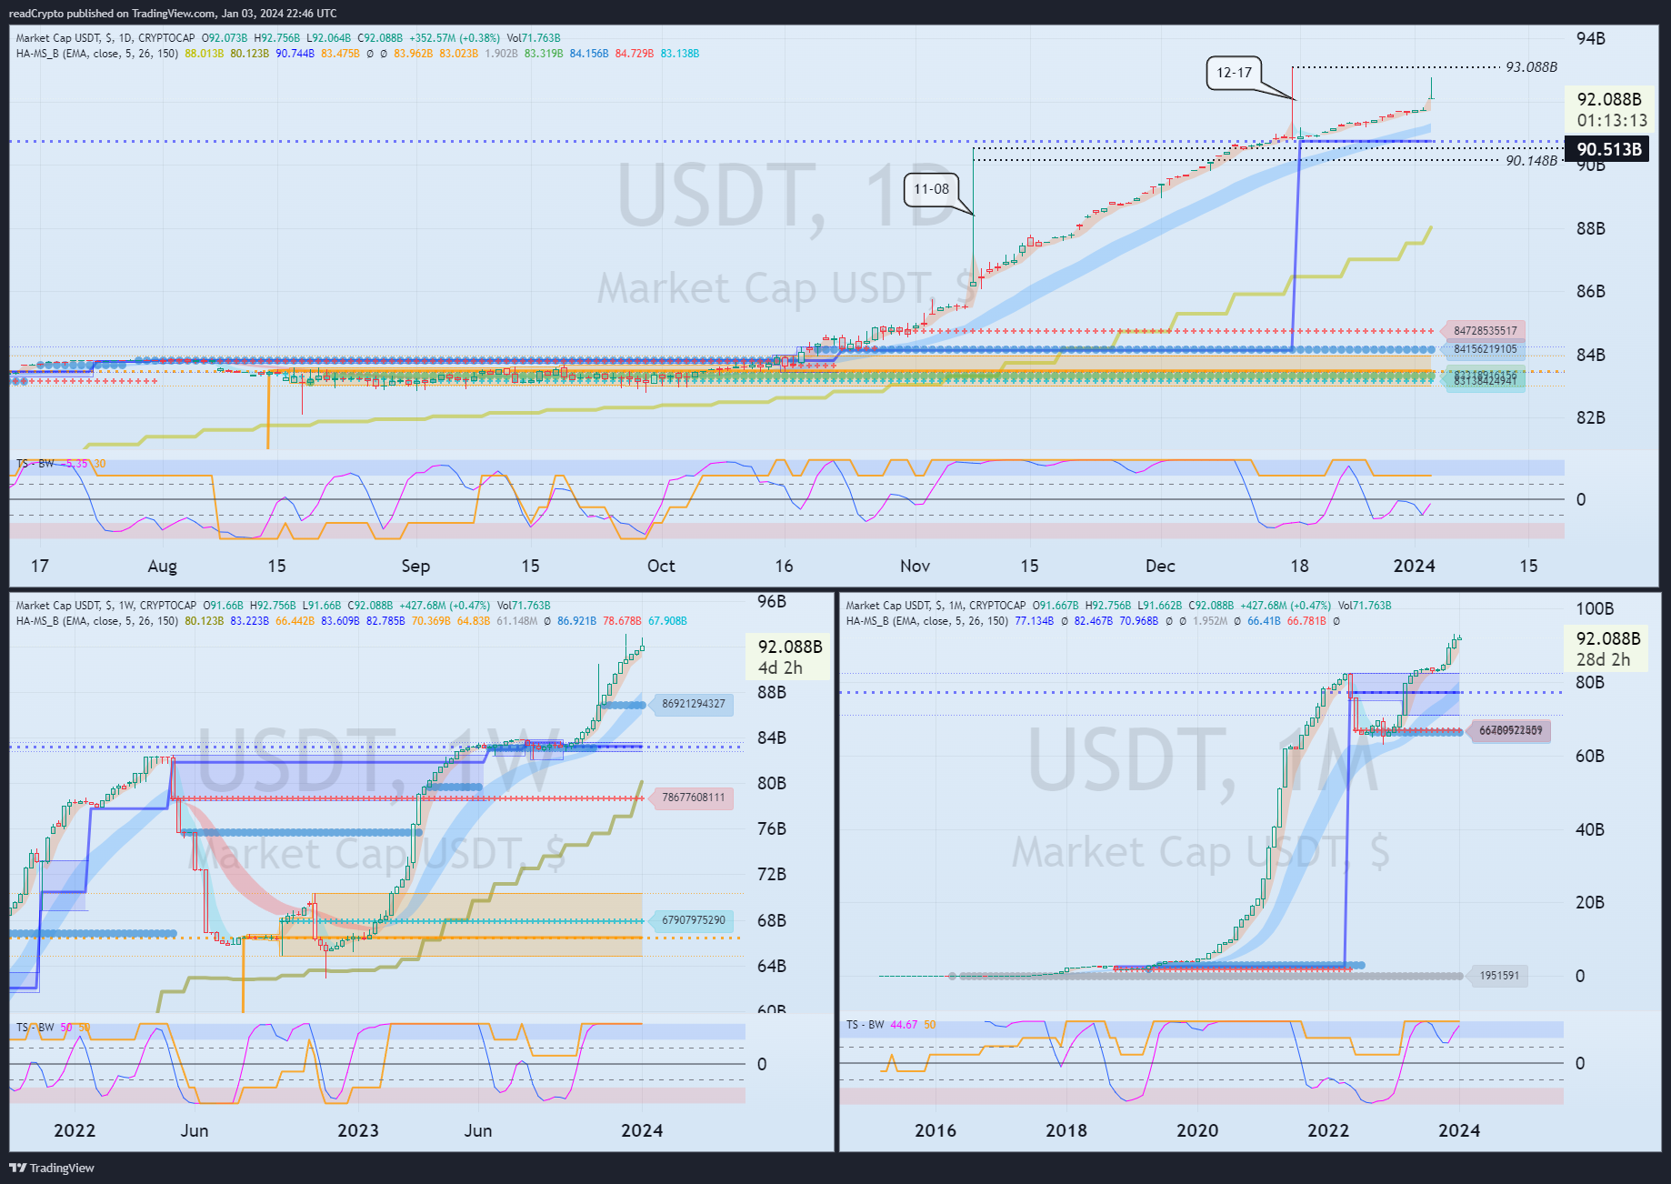Click the weekly 92.088B 4d 2h label
The image size is (1671, 1184).
(789, 657)
